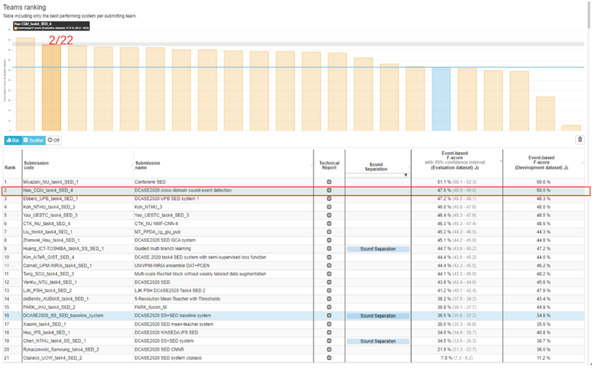Click chart icon in Evaluation dataset header
The width and height of the screenshot is (592, 369).
click(476, 167)
